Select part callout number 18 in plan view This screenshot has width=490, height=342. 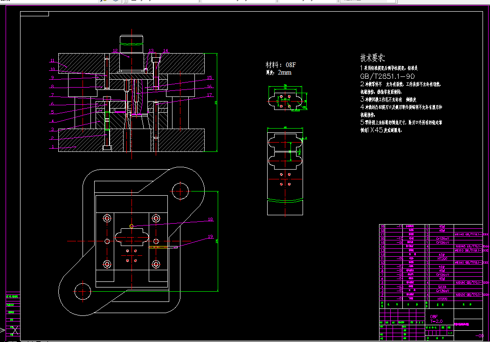pos(210,219)
